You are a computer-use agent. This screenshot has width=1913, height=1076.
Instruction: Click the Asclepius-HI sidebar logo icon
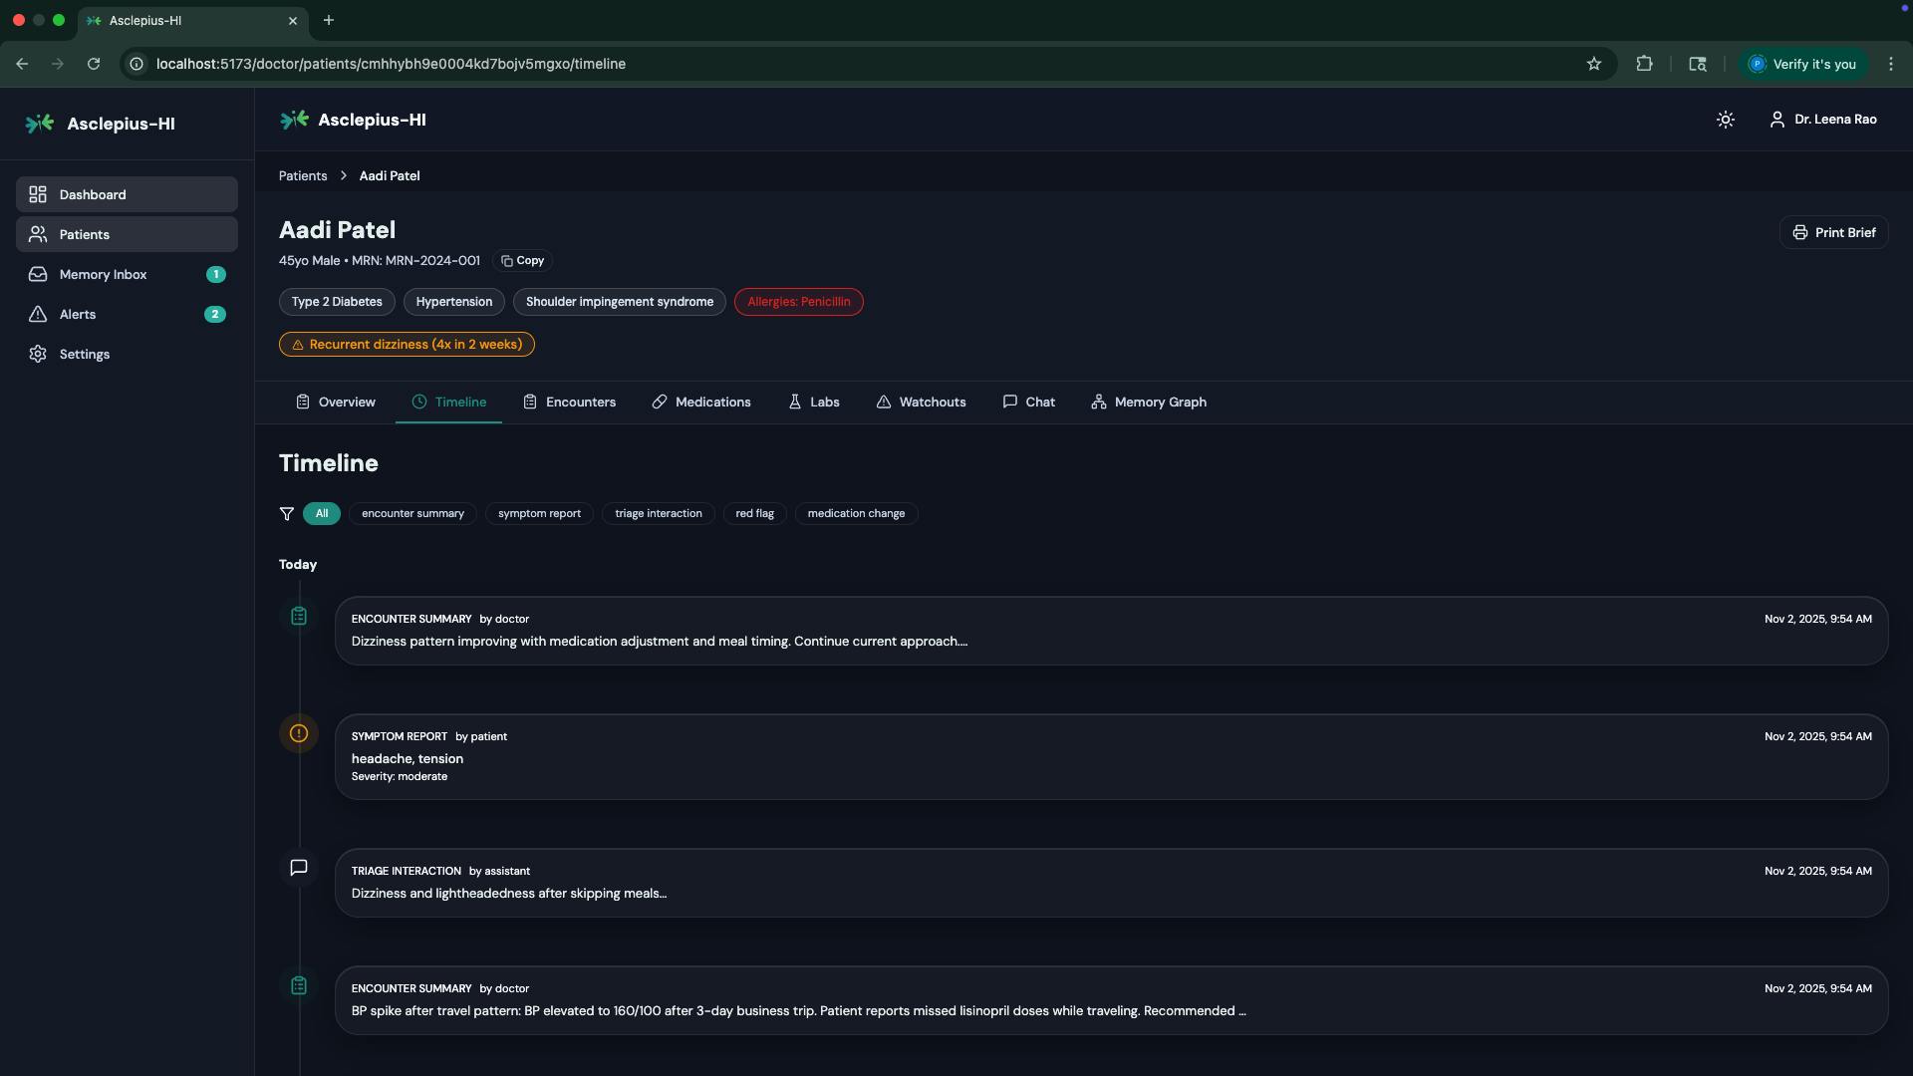click(40, 124)
